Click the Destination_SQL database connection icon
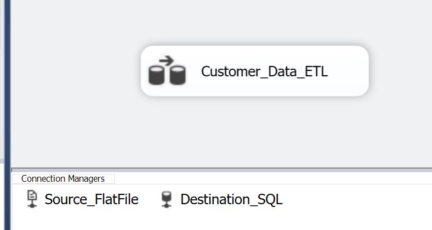The width and height of the screenshot is (432, 230). pos(167,199)
